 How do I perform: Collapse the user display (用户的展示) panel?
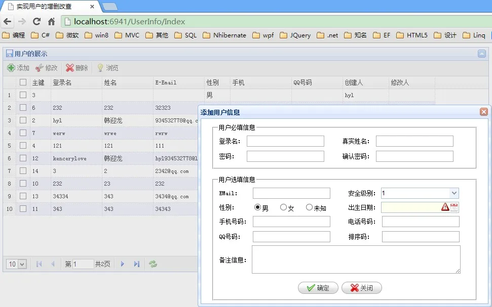click(482, 54)
